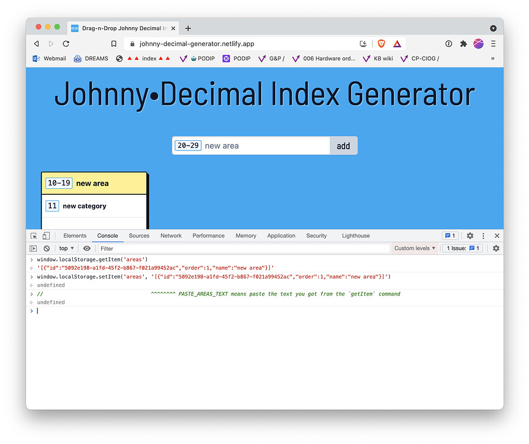The height and width of the screenshot is (444, 529).
Task: Select the 10-19 new area card
Action: (93, 183)
